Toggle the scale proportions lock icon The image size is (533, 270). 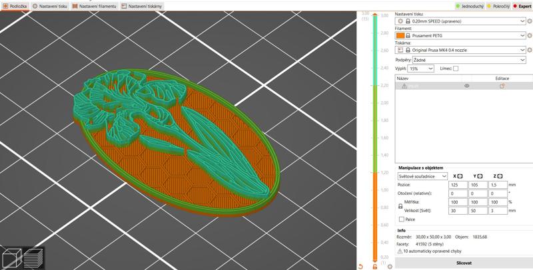[x=400, y=206]
